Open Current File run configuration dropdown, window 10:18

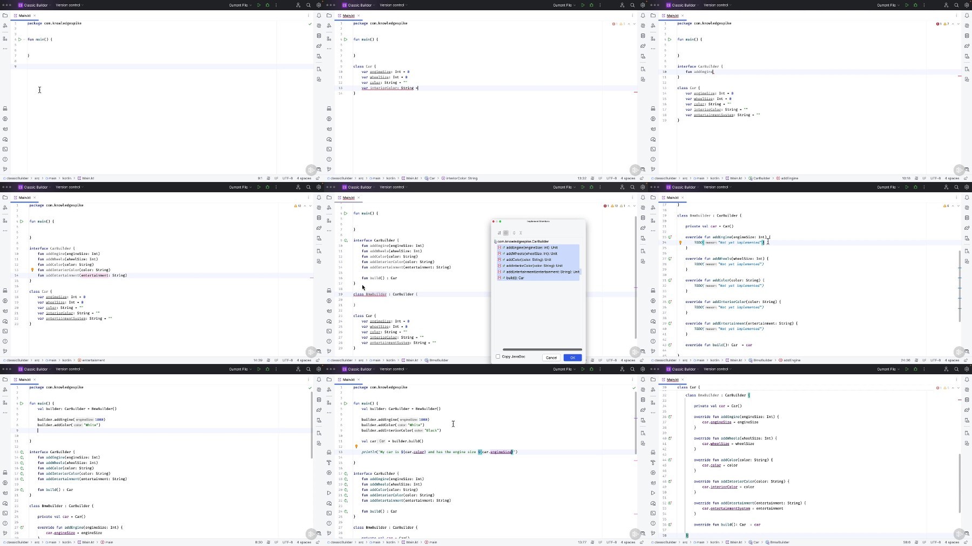pyautogui.click(x=888, y=5)
